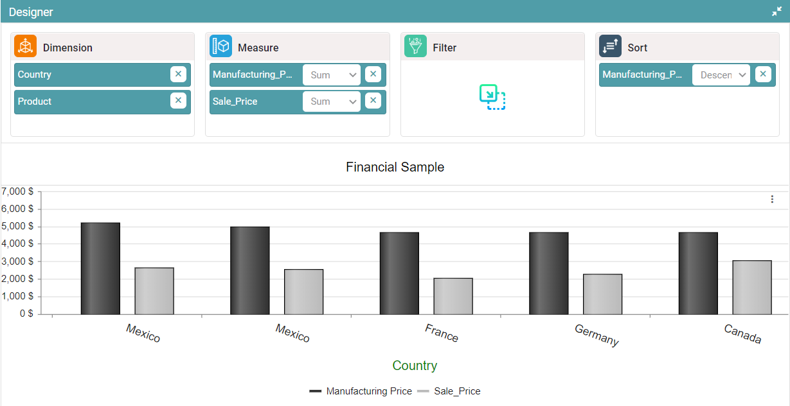Remove the Manufacturing_P sort field
The width and height of the screenshot is (790, 406).
[x=762, y=75]
